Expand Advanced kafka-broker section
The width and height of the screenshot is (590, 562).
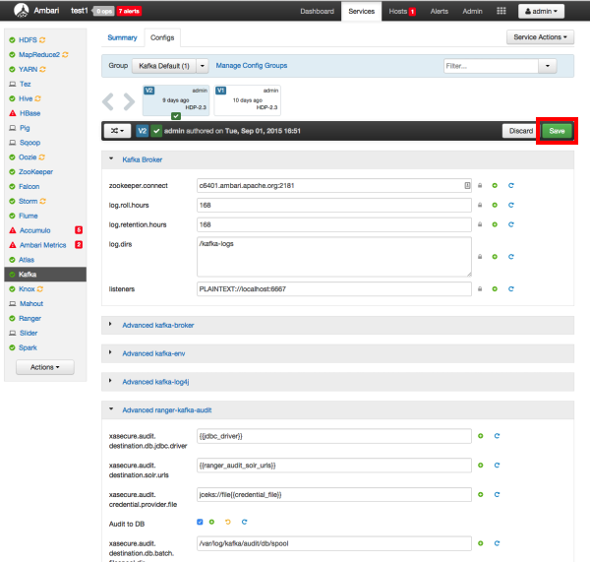coord(110,324)
